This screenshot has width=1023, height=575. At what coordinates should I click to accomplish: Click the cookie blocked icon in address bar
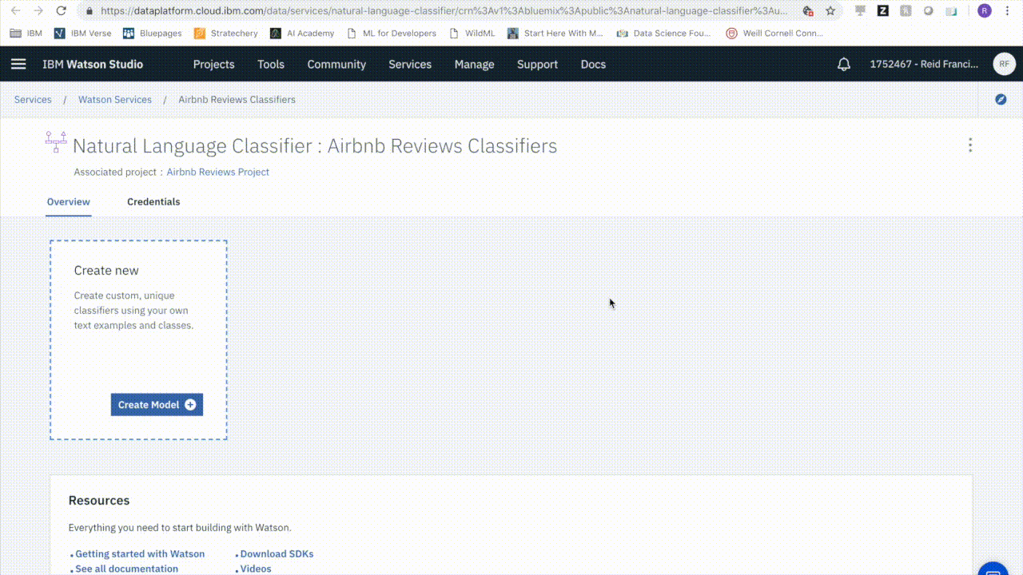coord(808,11)
